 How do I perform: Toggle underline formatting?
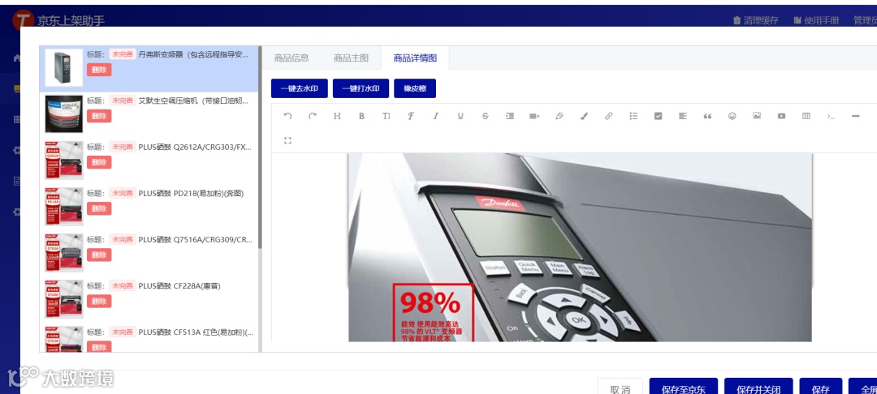tap(460, 116)
